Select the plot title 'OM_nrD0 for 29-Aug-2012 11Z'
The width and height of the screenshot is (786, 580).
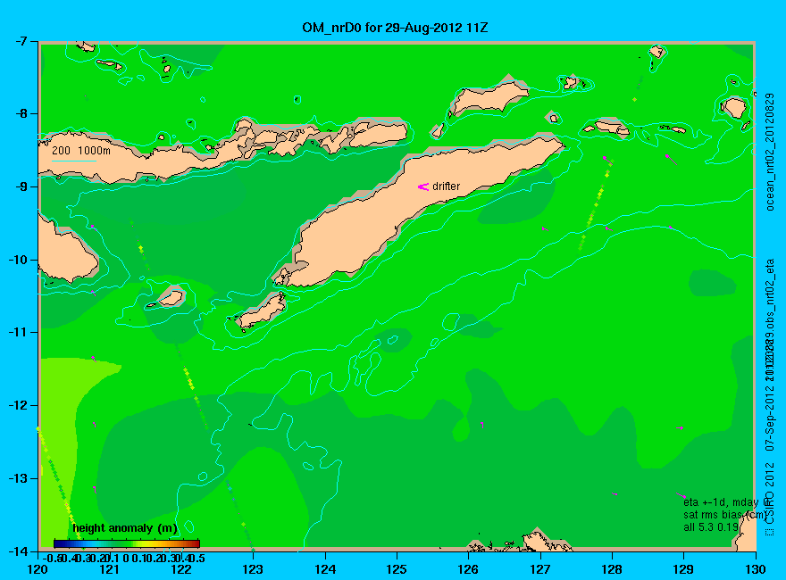[395, 28]
